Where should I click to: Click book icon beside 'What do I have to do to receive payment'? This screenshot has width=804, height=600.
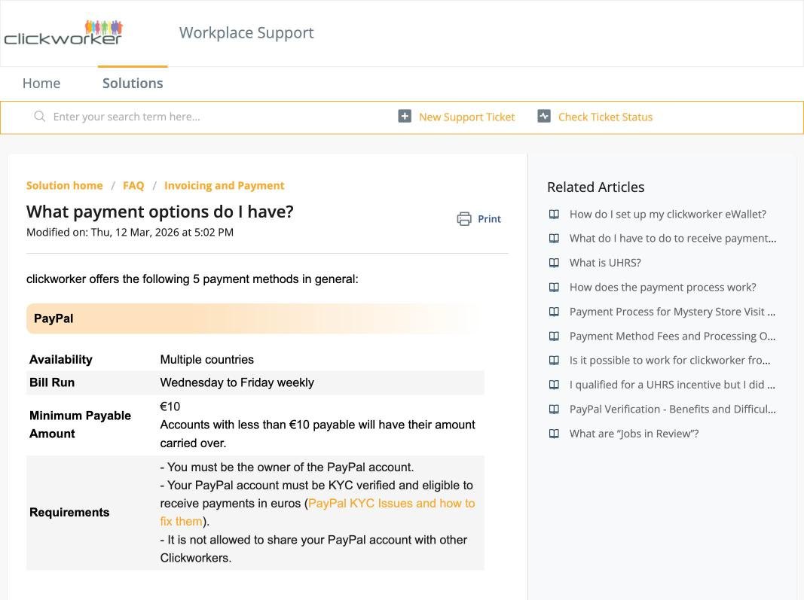point(555,238)
